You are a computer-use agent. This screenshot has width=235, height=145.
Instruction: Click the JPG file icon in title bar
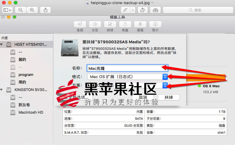87,3
